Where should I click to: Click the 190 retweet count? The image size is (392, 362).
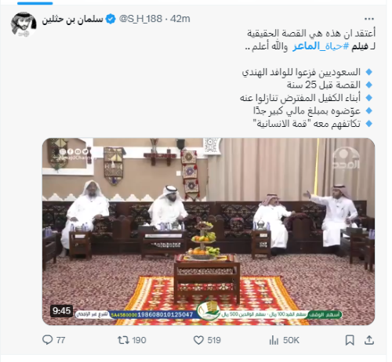[x=139, y=340]
